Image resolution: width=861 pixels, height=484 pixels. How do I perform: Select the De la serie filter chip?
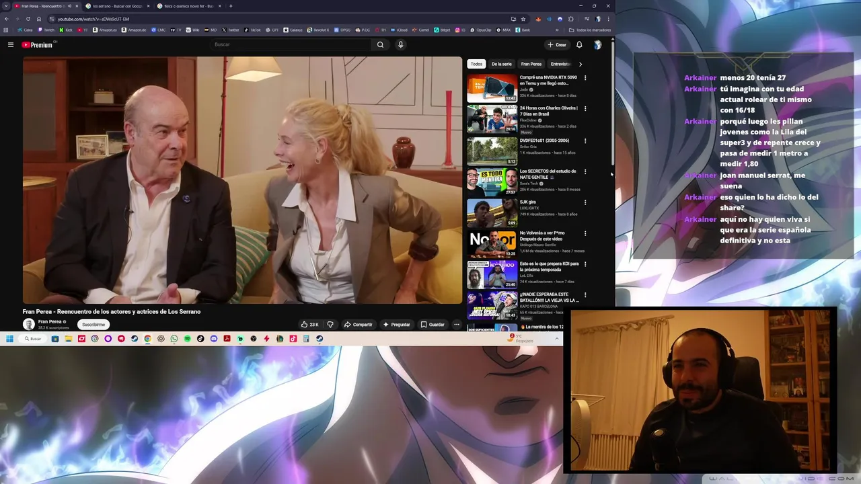(501, 64)
